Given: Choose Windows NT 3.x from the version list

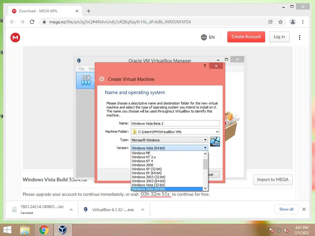Looking at the screenshot, I should click(x=167, y=157).
